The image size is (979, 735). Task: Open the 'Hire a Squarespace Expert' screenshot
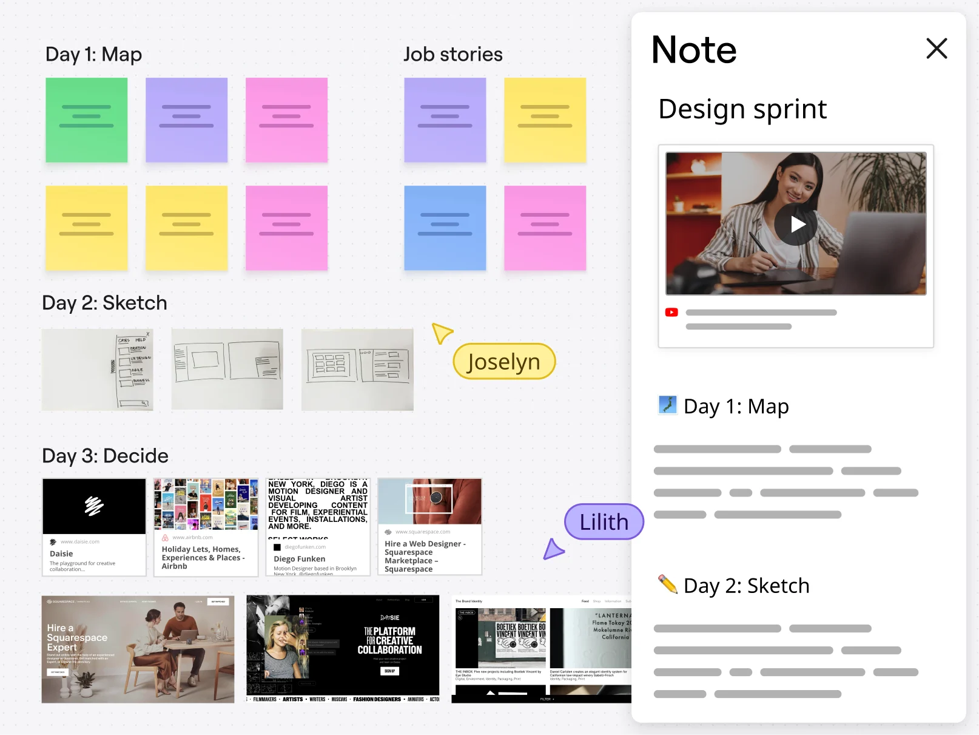point(138,649)
